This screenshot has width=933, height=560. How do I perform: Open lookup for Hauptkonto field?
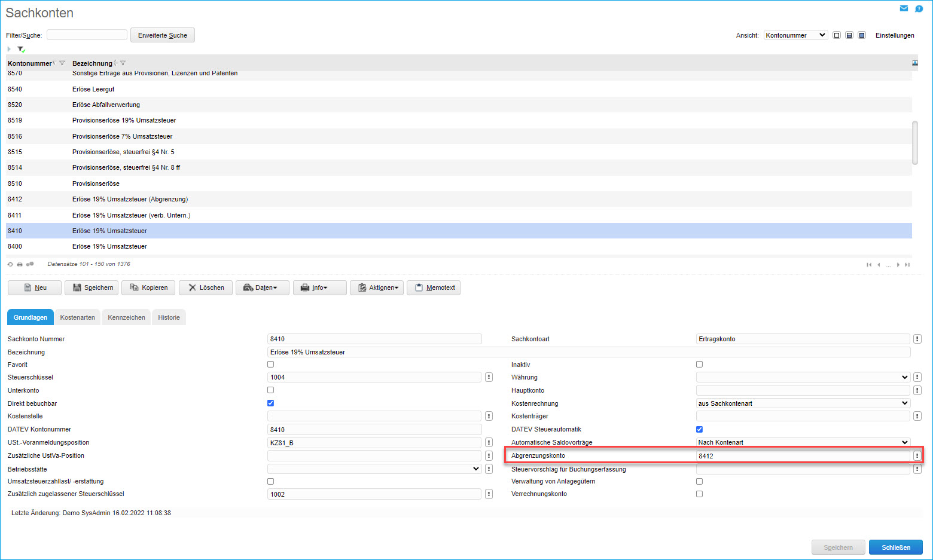click(x=917, y=390)
